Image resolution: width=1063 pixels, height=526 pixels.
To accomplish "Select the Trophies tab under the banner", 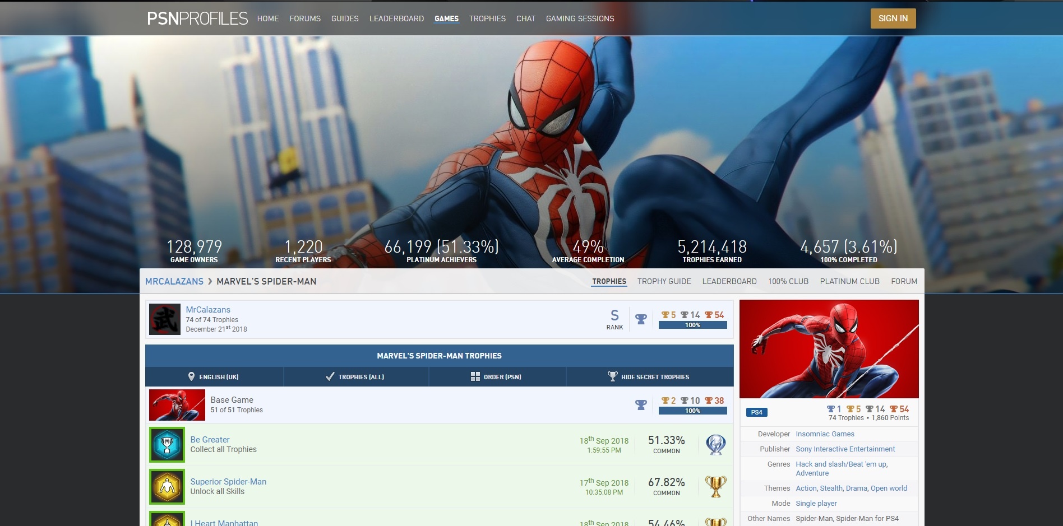I will (x=609, y=281).
